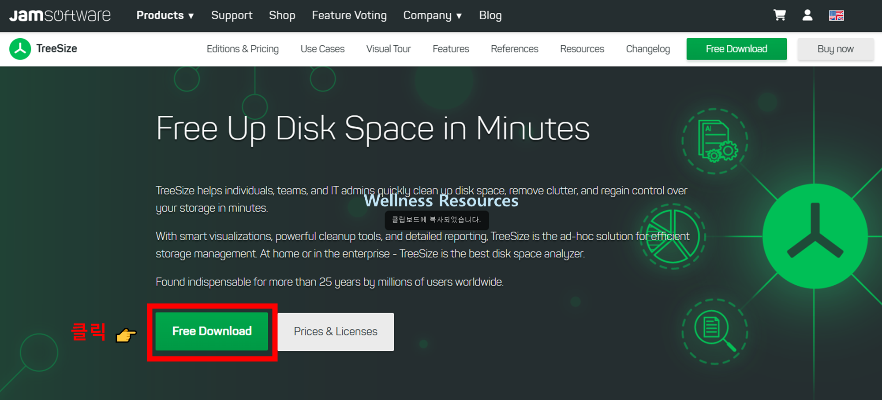
Task: Click the green TreeSize logo icon
Action: (20, 49)
